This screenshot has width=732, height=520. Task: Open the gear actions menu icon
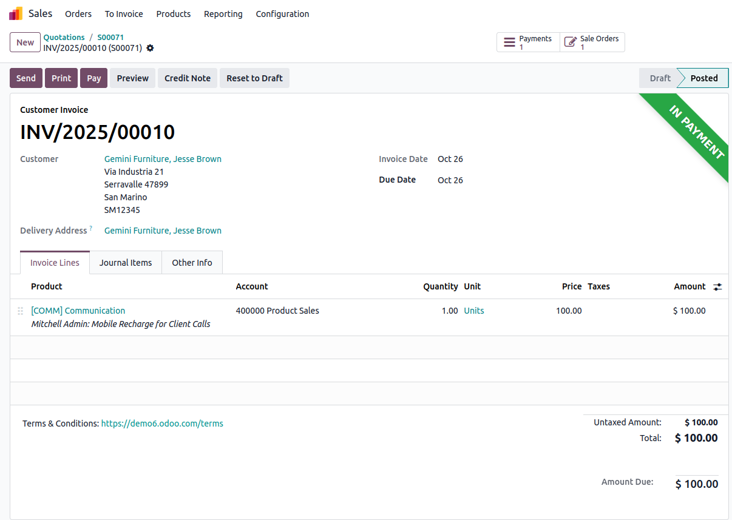pyautogui.click(x=150, y=48)
